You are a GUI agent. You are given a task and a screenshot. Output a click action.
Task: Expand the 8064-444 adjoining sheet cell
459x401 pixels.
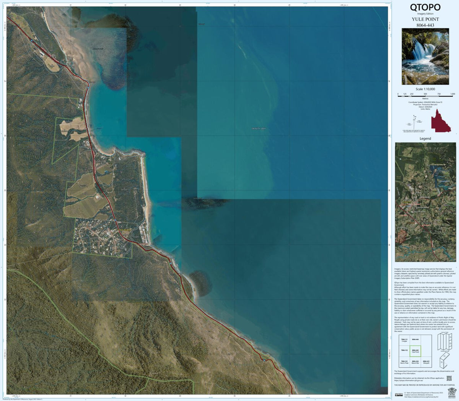point(415,339)
